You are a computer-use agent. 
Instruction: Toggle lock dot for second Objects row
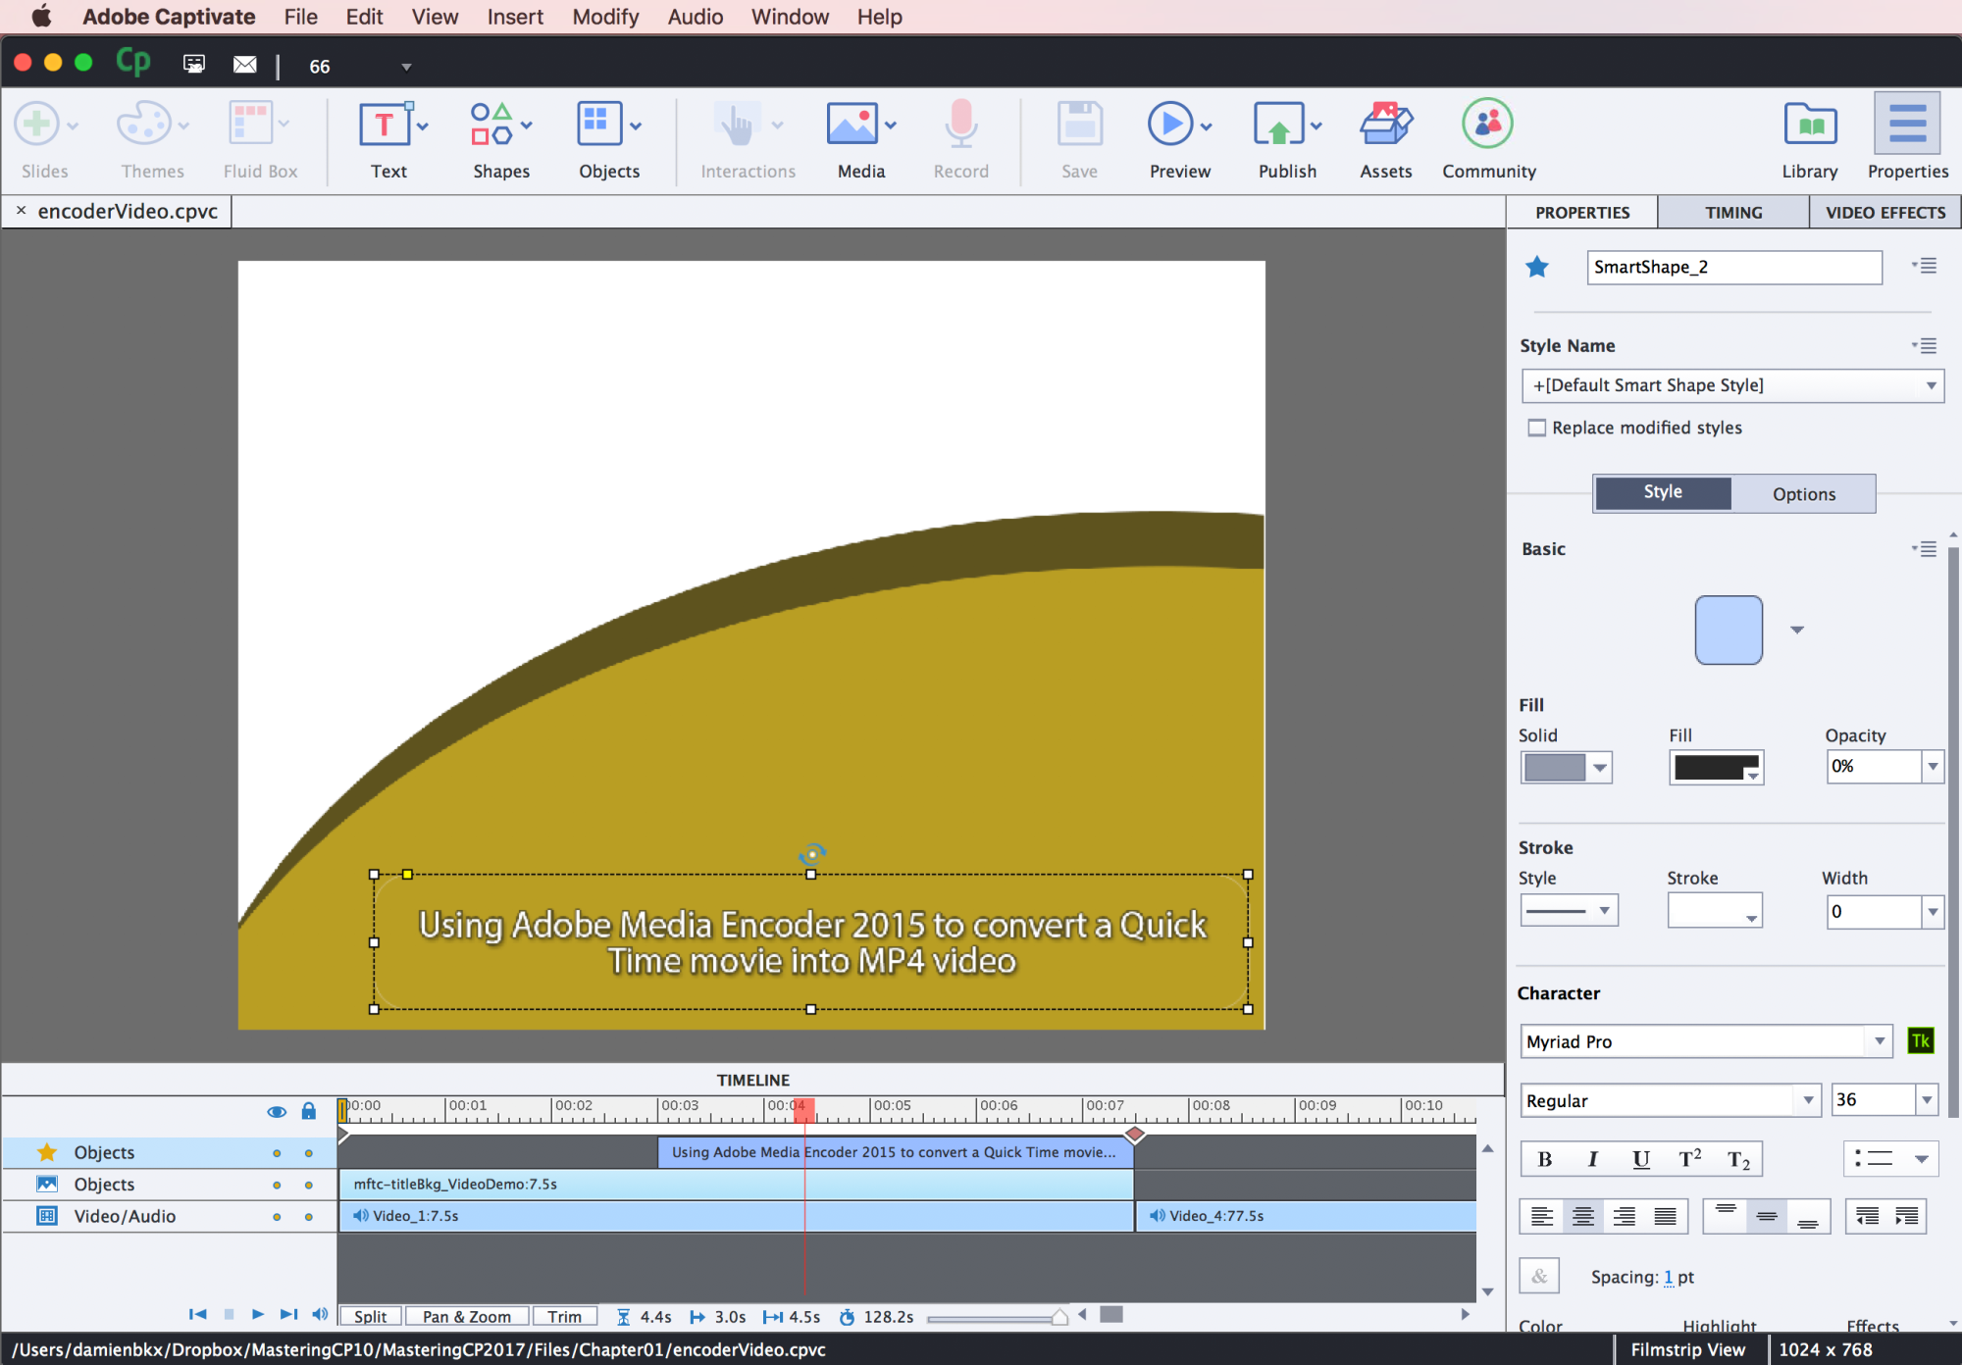click(x=308, y=1186)
